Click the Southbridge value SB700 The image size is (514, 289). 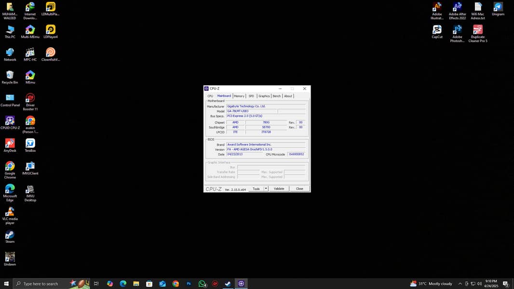tap(266, 127)
